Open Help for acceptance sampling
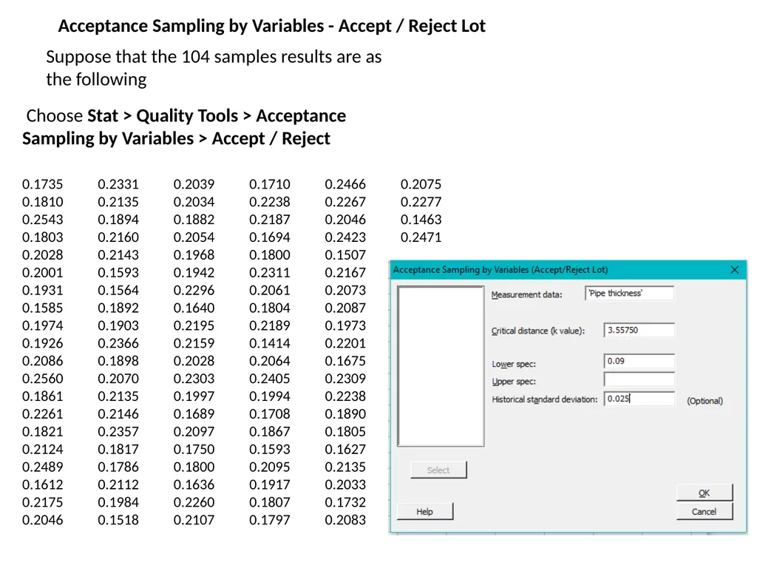Viewport: 757px width, 568px height. (425, 512)
